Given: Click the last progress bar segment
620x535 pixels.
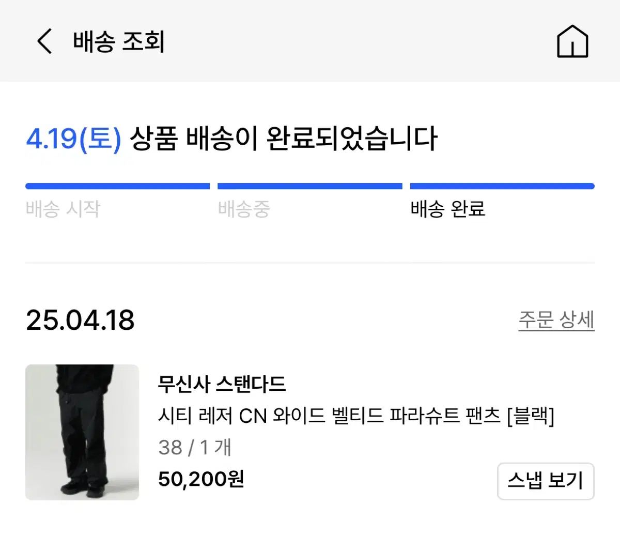Looking at the screenshot, I should 502,186.
